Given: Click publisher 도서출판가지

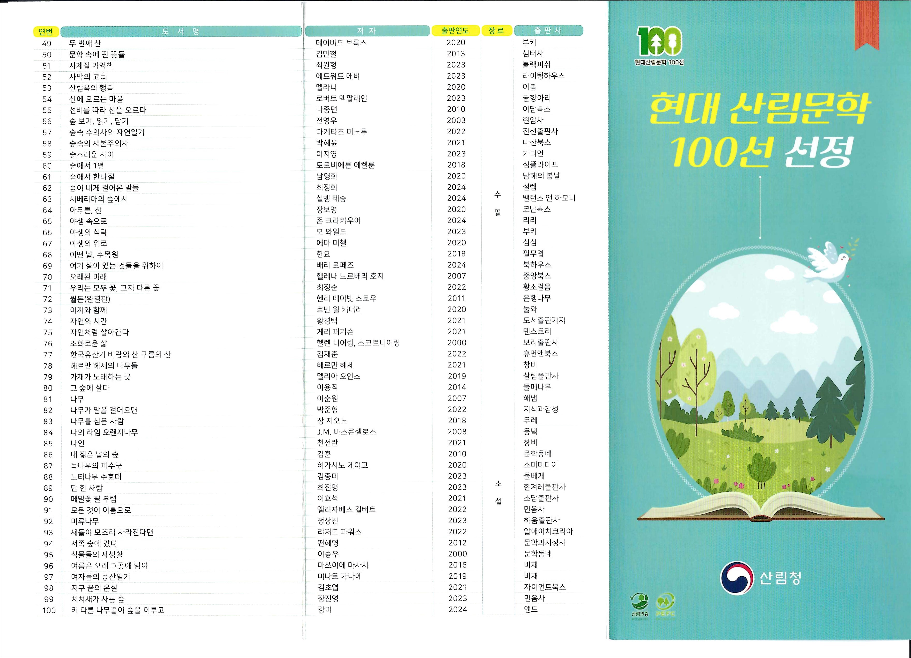Looking at the screenshot, I should click(544, 320).
